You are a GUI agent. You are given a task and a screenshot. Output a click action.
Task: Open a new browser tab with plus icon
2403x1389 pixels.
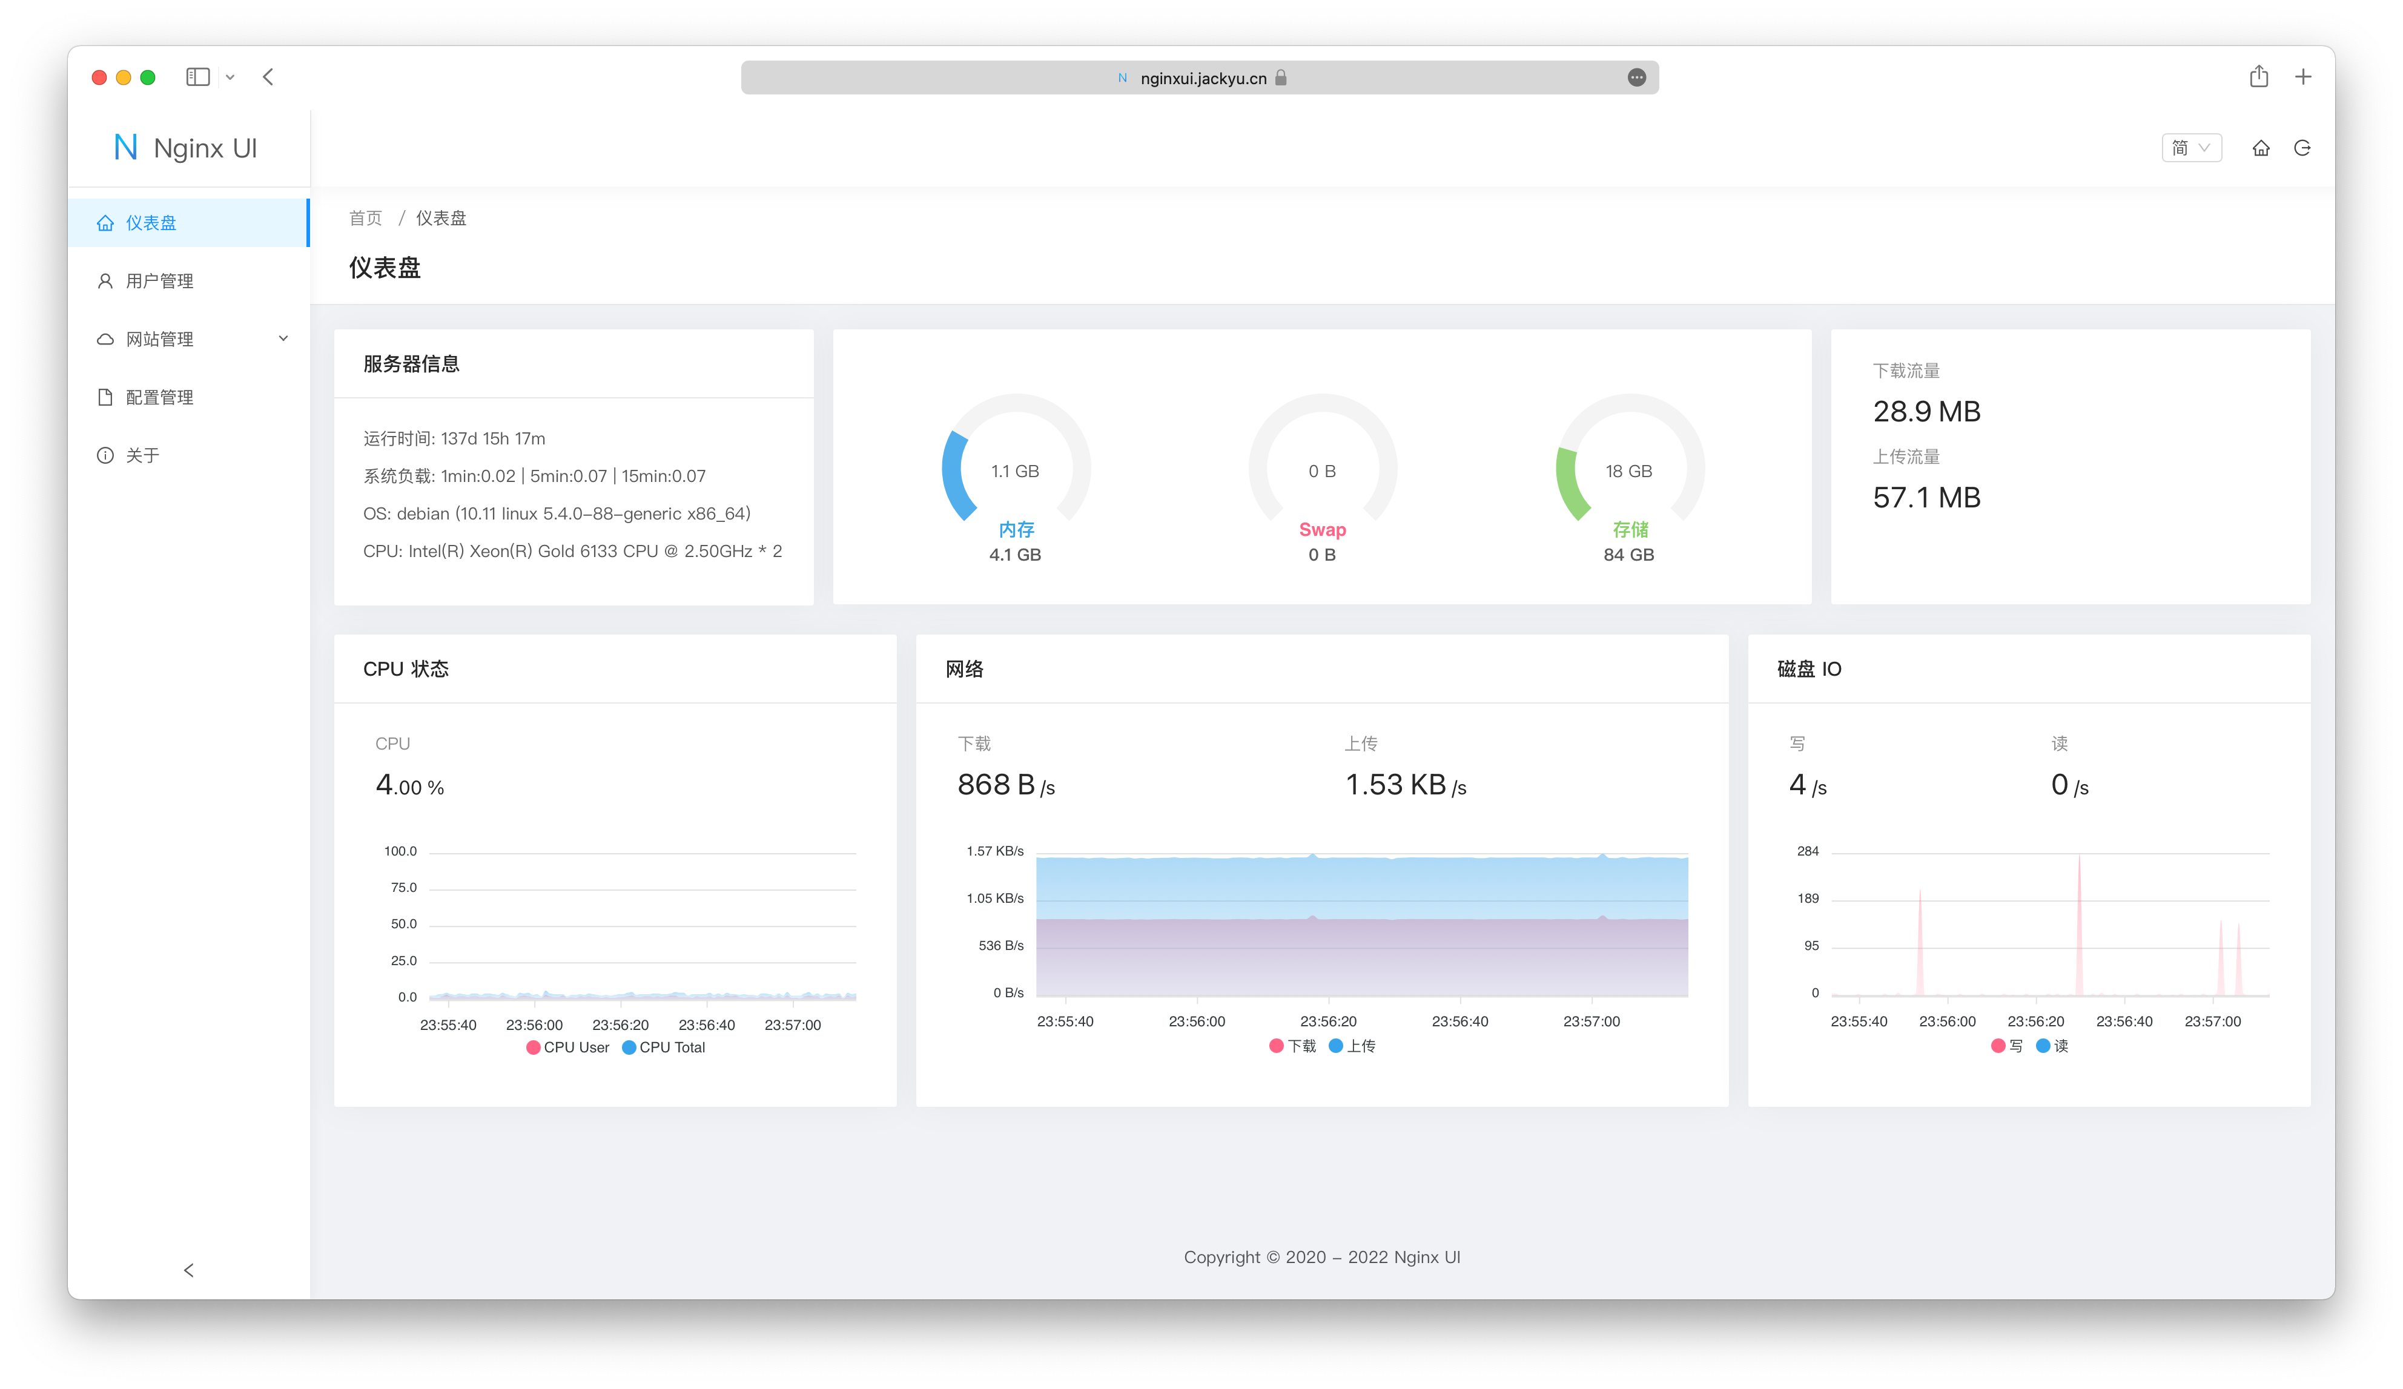point(2302,78)
